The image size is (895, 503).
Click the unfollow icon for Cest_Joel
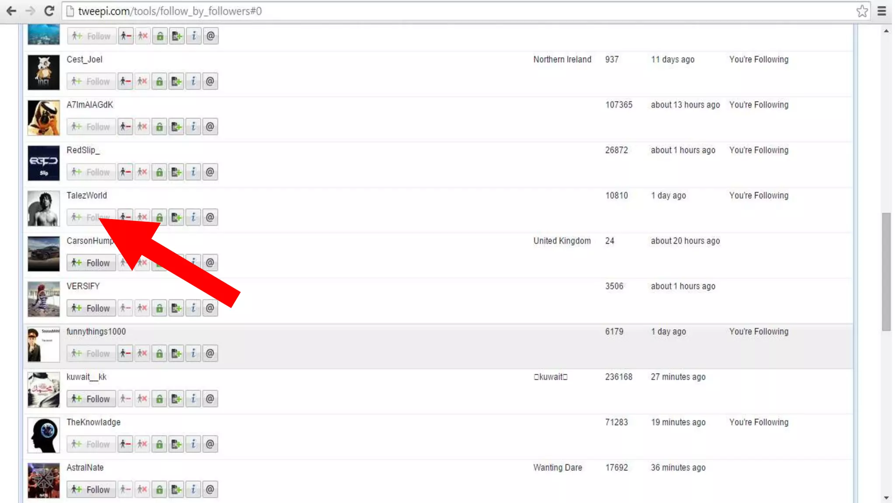point(125,81)
